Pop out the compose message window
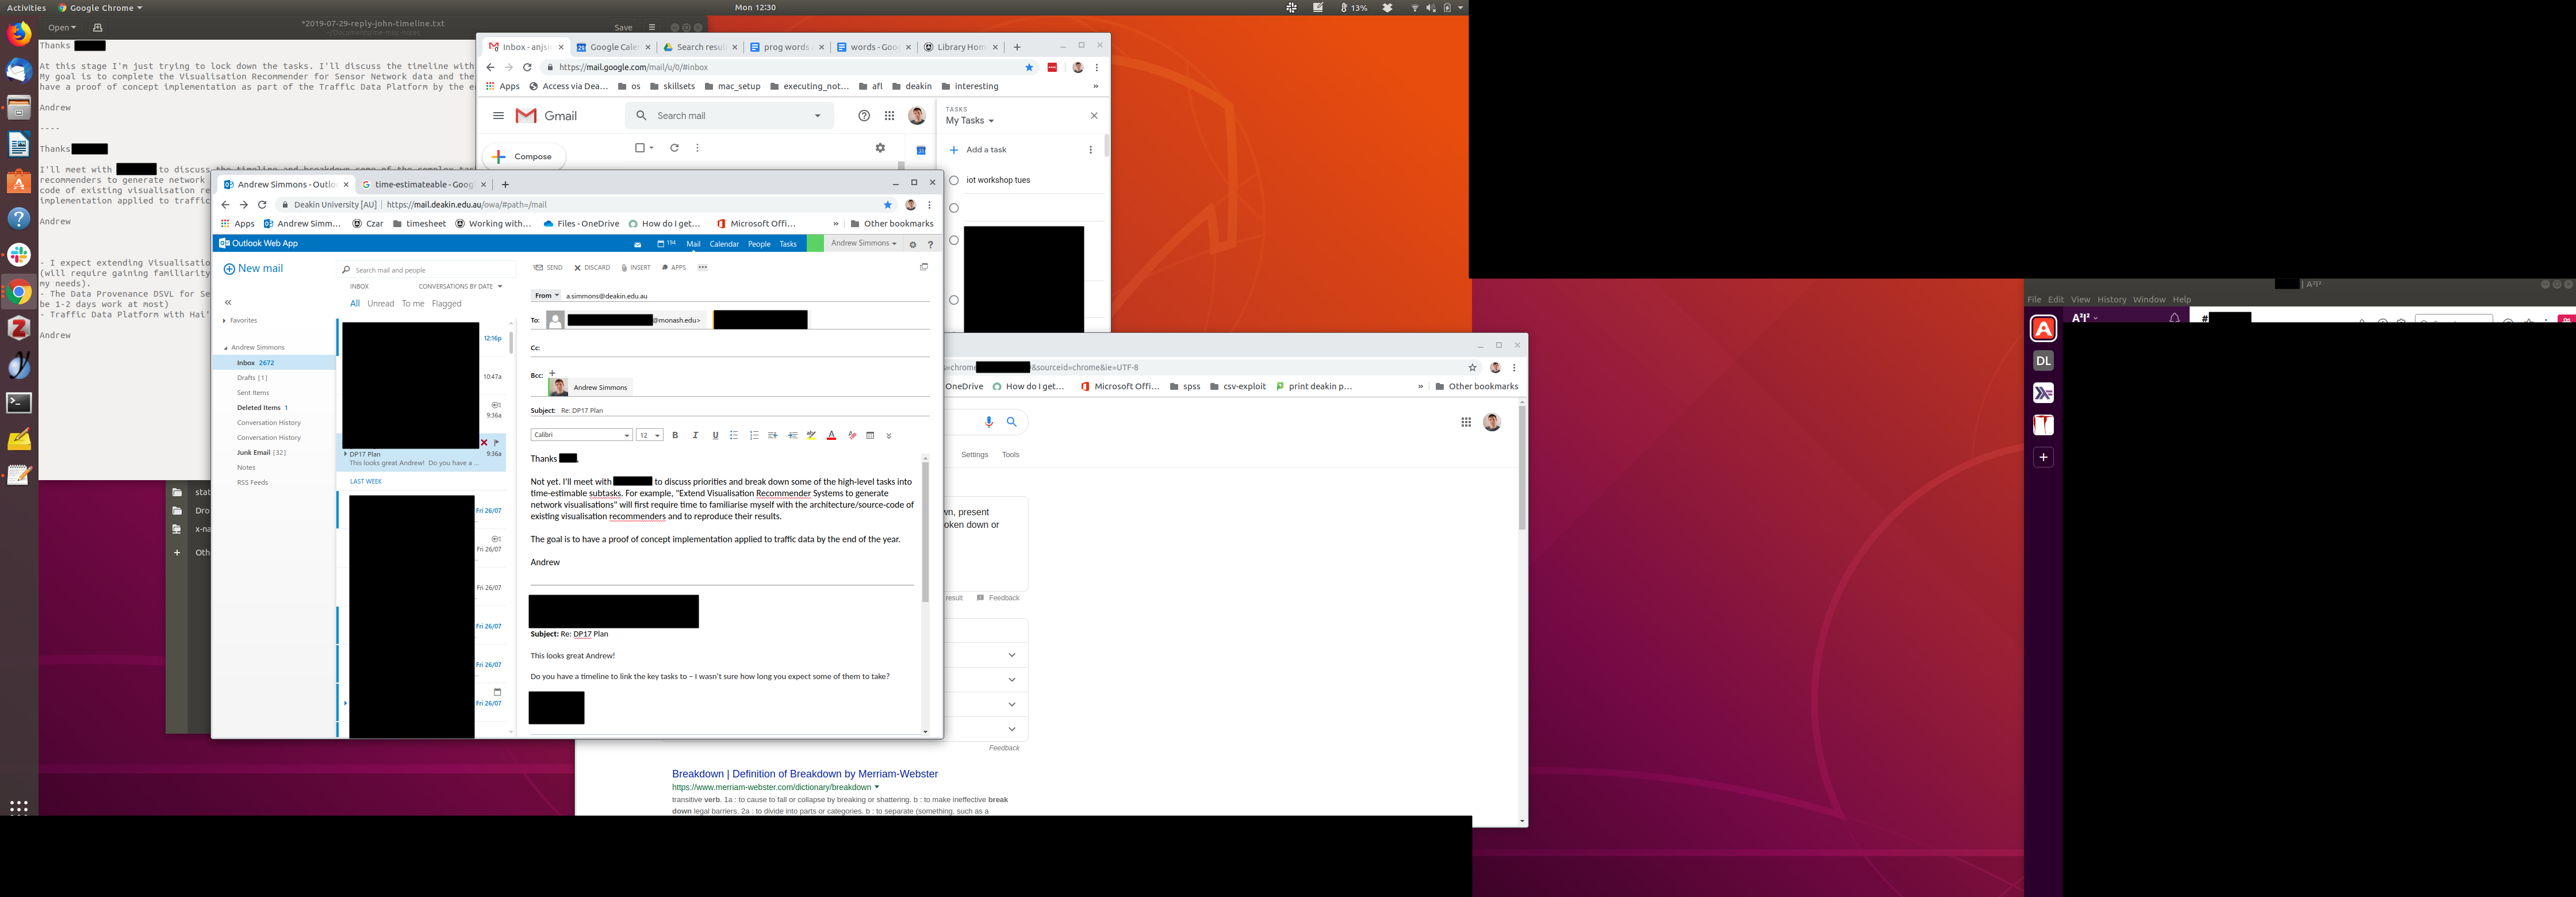Screen dimensions: 2576x897 coord(923,267)
